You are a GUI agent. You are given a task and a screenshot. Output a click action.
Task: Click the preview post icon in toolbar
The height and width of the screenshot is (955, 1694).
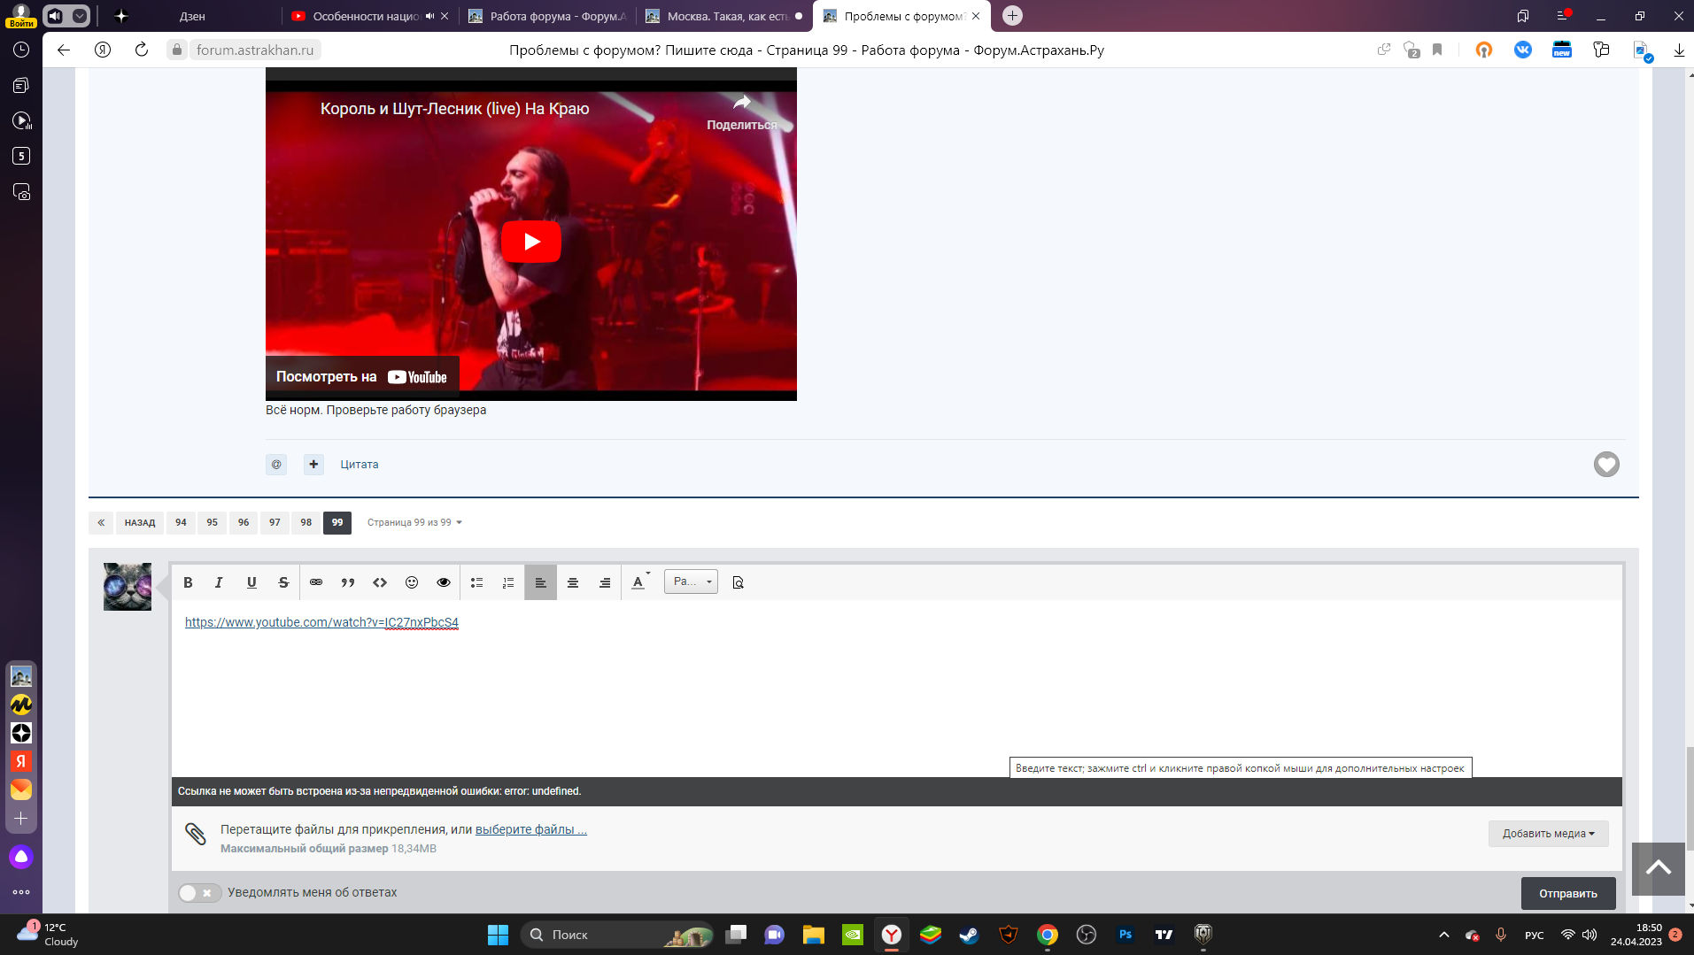(738, 582)
